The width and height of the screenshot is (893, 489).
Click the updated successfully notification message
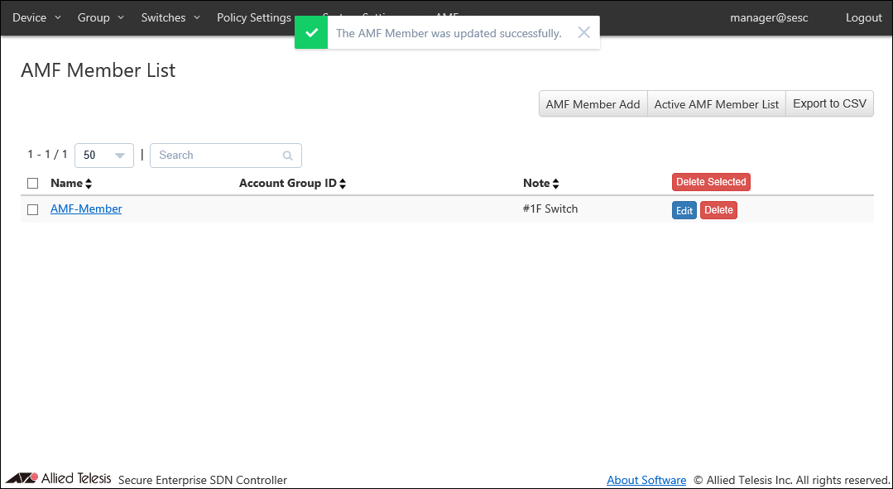tap(449, 33)
